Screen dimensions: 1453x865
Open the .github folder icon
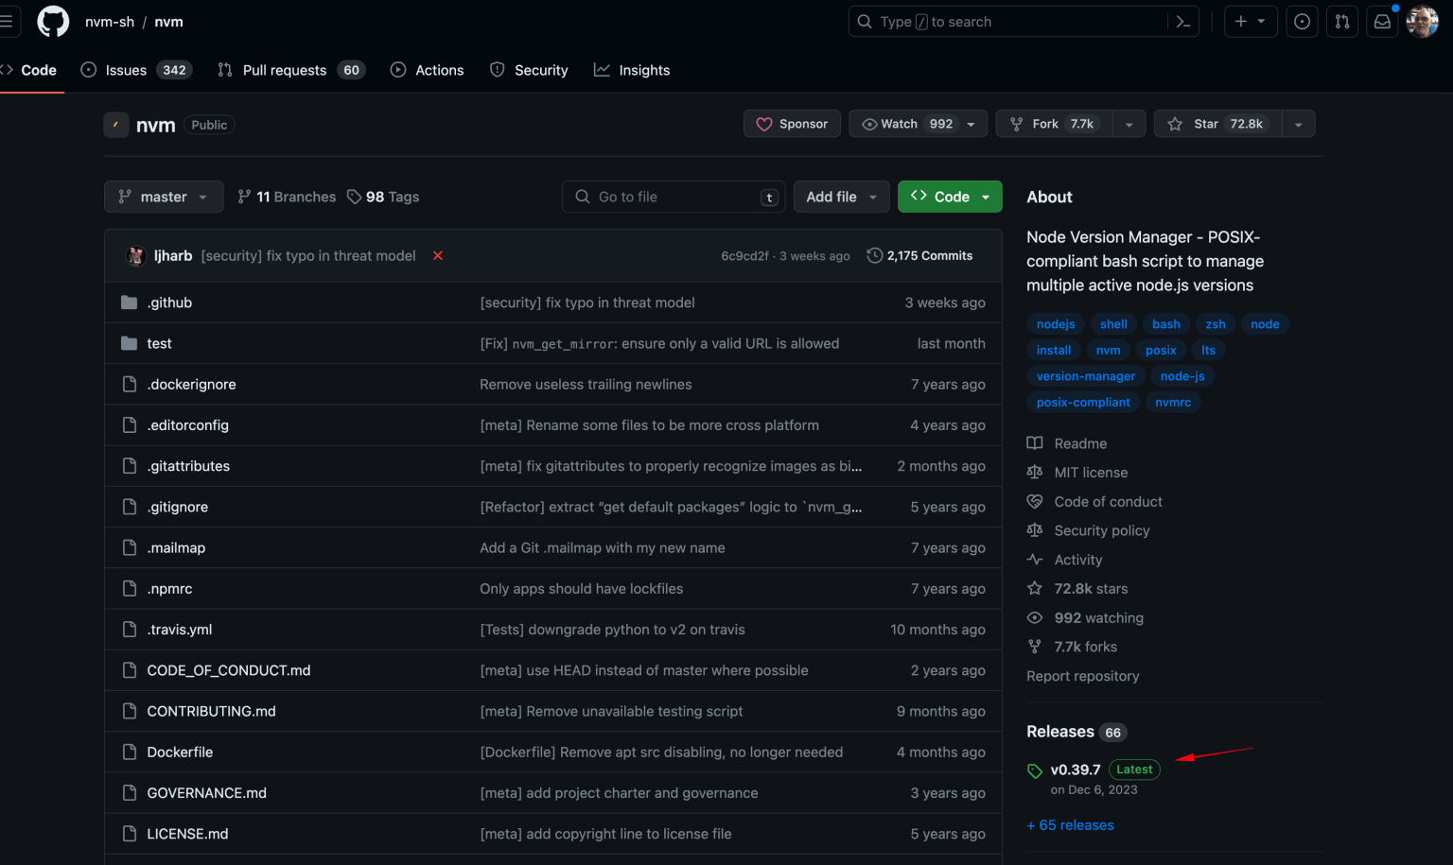tap(129, 302)
